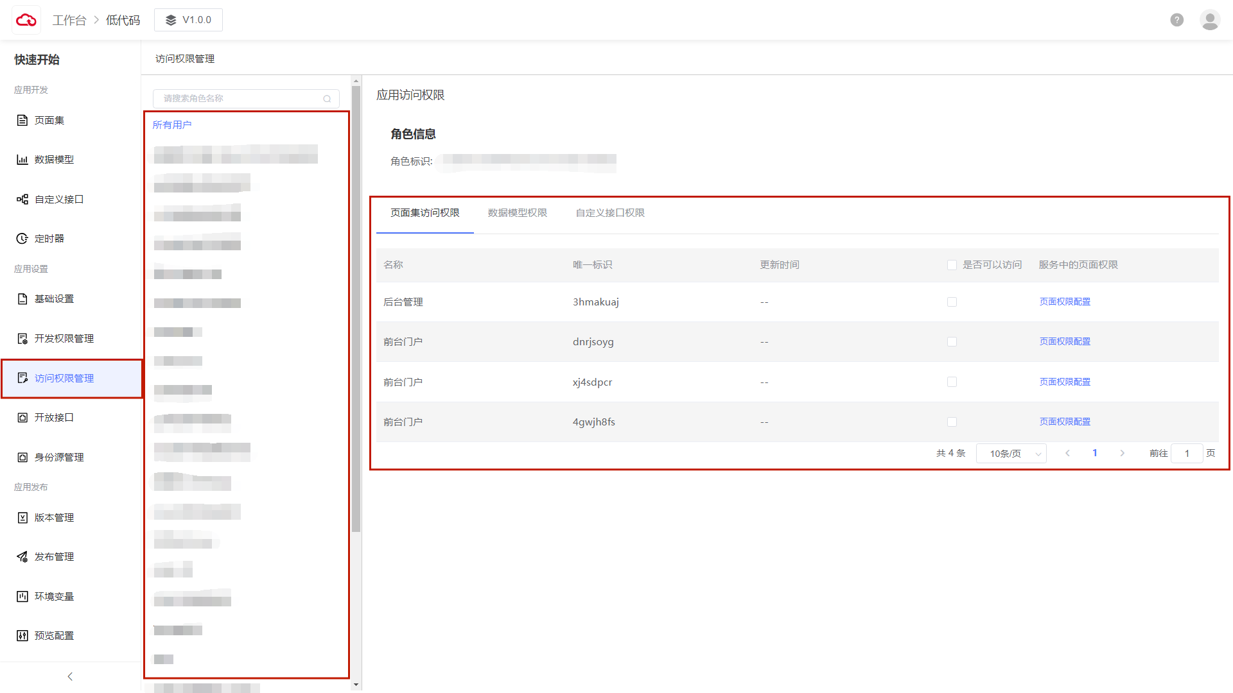1233x693 pixels.
Task: Open the 10条/页 page size dropdown
Action: click(x=1011, y=453)
